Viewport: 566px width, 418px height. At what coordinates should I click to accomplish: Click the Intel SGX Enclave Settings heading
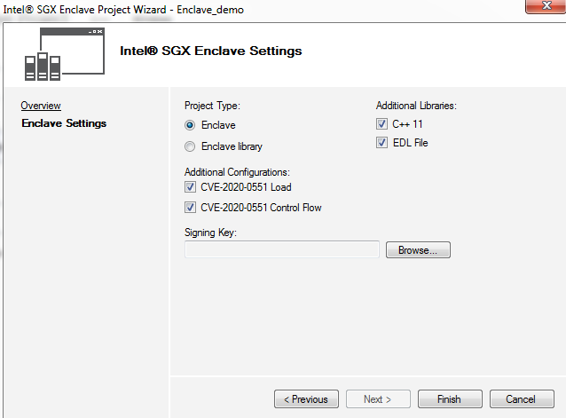(x=211, y=51)
